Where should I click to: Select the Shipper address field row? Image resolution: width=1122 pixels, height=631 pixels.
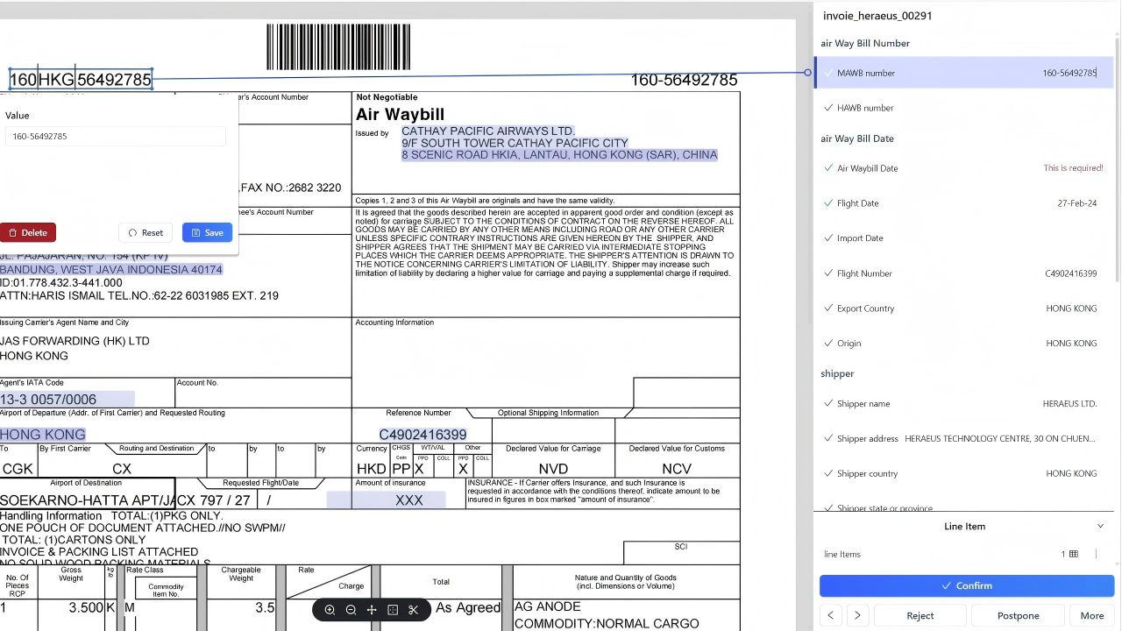(963, 438)
